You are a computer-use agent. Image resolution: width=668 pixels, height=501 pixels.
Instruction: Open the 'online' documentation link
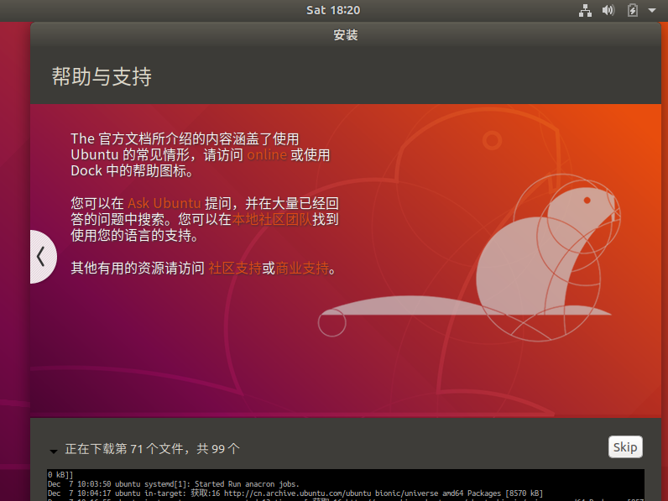pyautogui.click(x=267, y=154)
